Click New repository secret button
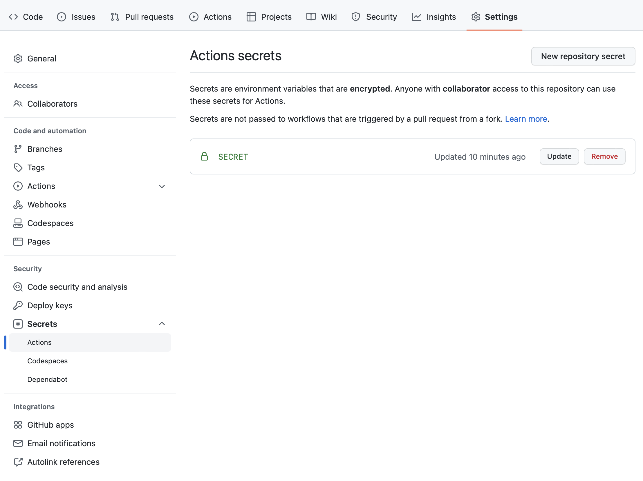 tap(583, 56)
